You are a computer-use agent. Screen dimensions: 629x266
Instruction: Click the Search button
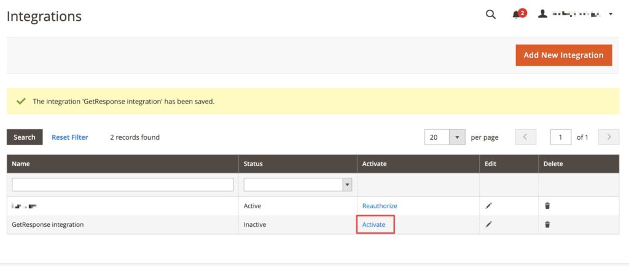(25, 137)
